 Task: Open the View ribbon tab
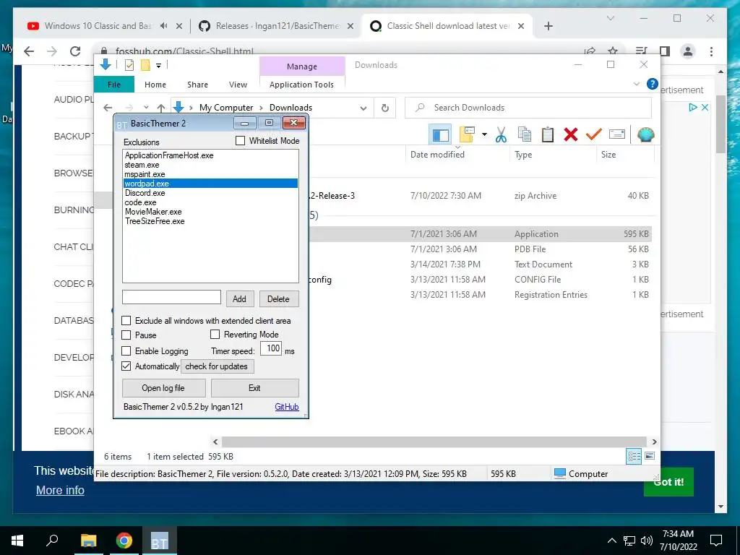coord(238,85)
